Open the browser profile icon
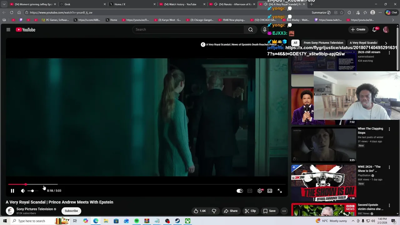The width and height of the screenshot is (400, 225). (372, 12)
